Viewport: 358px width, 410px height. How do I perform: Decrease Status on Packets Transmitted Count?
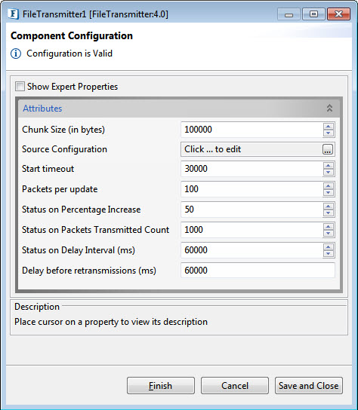click(x=328, y=234)
